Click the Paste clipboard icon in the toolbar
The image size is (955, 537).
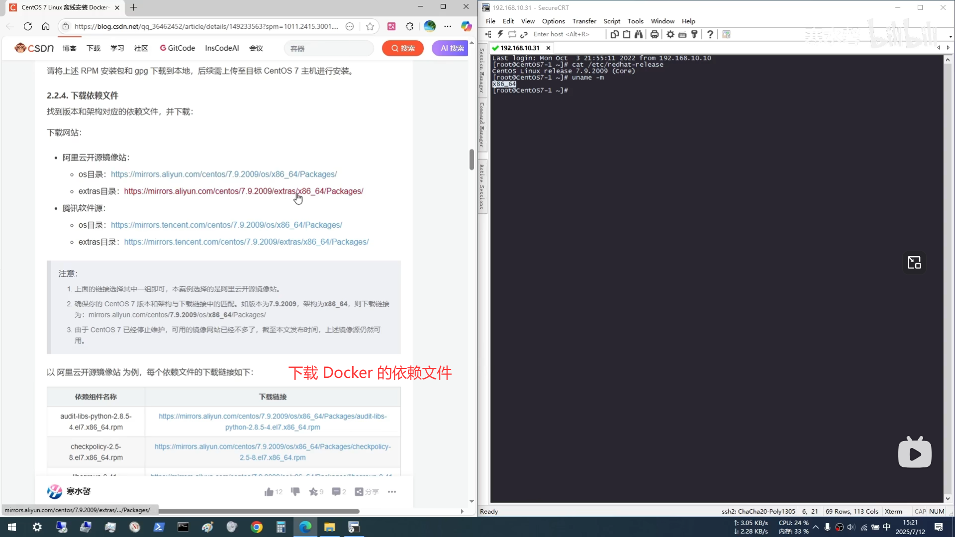pyautogui.click(x=627, y=34)
